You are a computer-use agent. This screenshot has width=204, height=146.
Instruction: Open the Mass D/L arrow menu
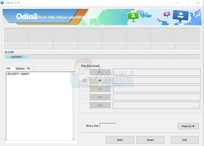point(188,126)
